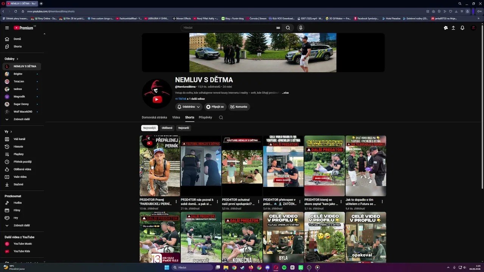Viewport: 484px width, 272px height.
Task: Click the Windows Start button
Action: [166, 267]
